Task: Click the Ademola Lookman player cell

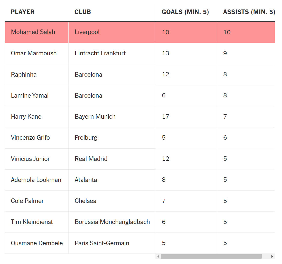Action: pos(36,180)
